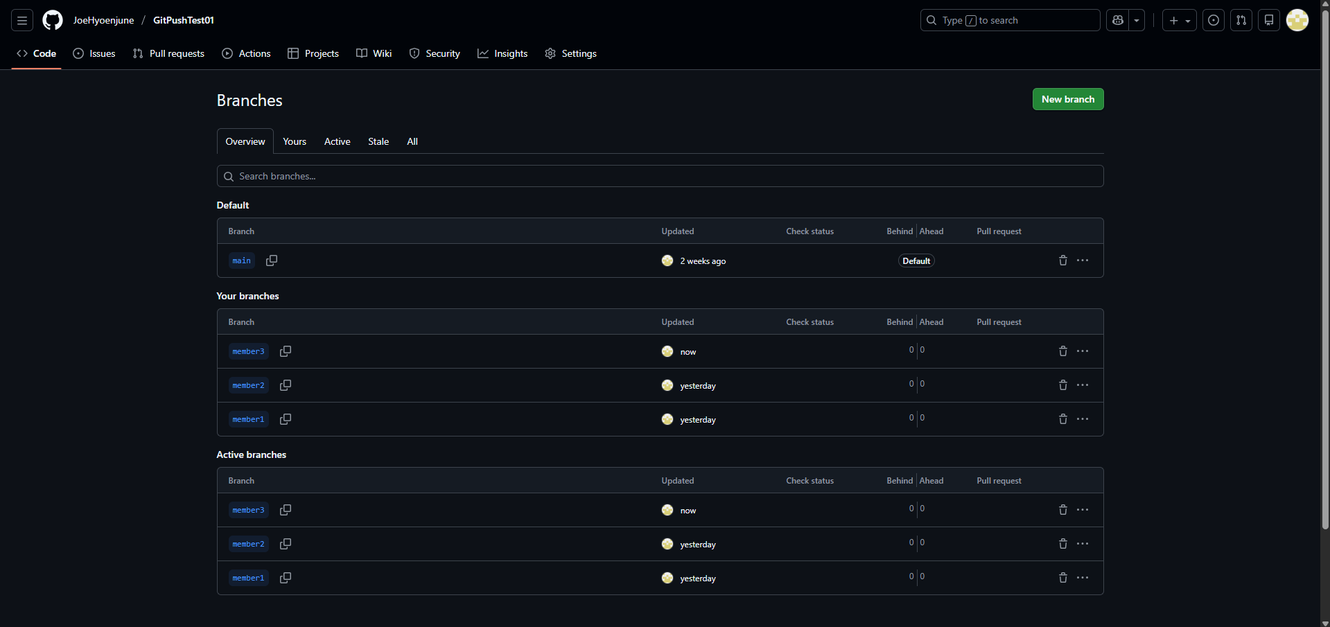1330x627 pixels.
Task: Copy member3 name in Active branches
Action: pyautogui.click(x=286, y=510)
